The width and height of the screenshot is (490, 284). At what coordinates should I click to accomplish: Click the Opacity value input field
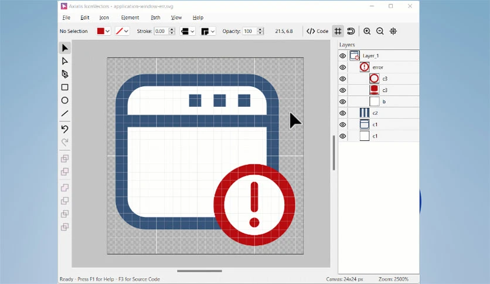[250, 31]
